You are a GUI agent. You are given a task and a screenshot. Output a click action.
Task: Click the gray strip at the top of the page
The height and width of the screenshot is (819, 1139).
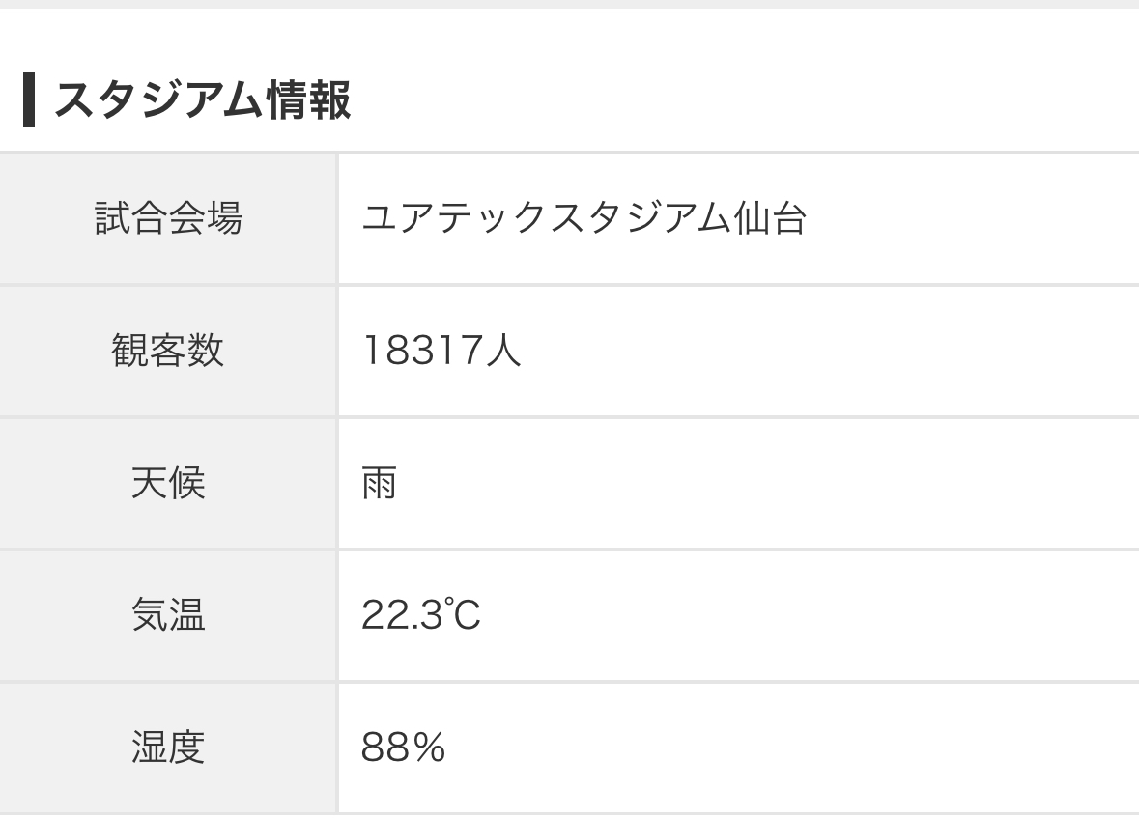coord(569,4)
